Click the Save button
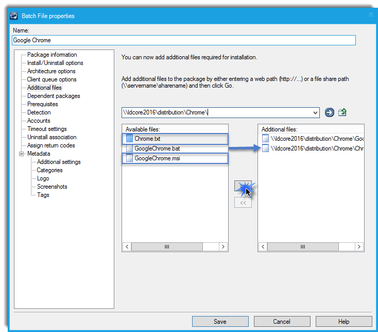This screenshot has height=332, width=378. (x=220, y=322)
